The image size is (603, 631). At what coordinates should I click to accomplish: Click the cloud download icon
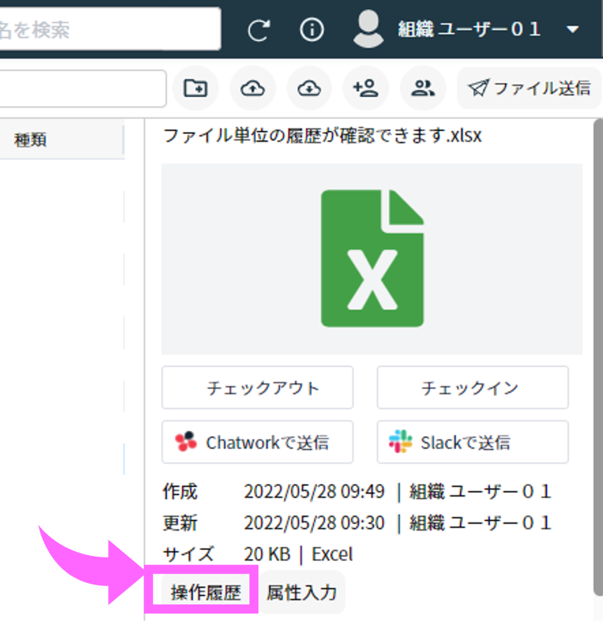pos(309,88)
